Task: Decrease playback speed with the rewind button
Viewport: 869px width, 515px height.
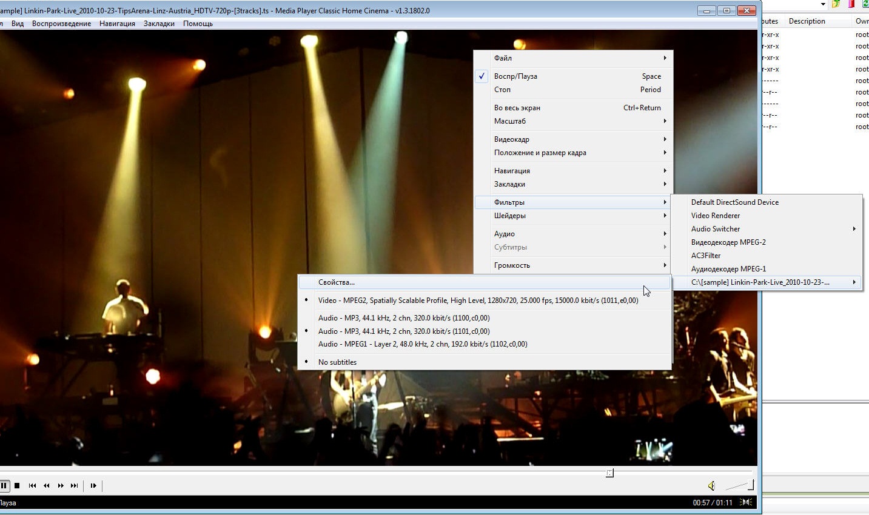Action: click(x=47, y=485)
